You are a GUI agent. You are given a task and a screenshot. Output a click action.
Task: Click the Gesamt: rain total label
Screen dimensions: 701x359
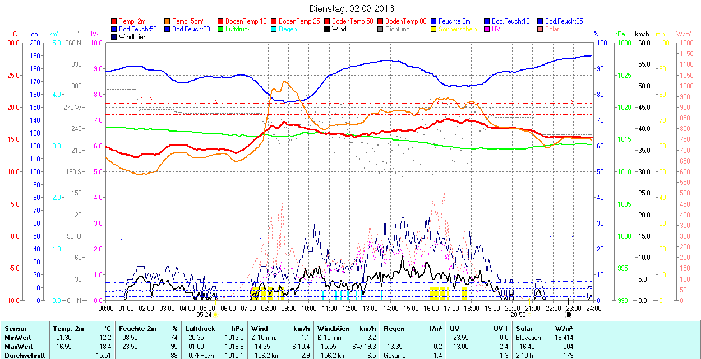click(395, 355)
